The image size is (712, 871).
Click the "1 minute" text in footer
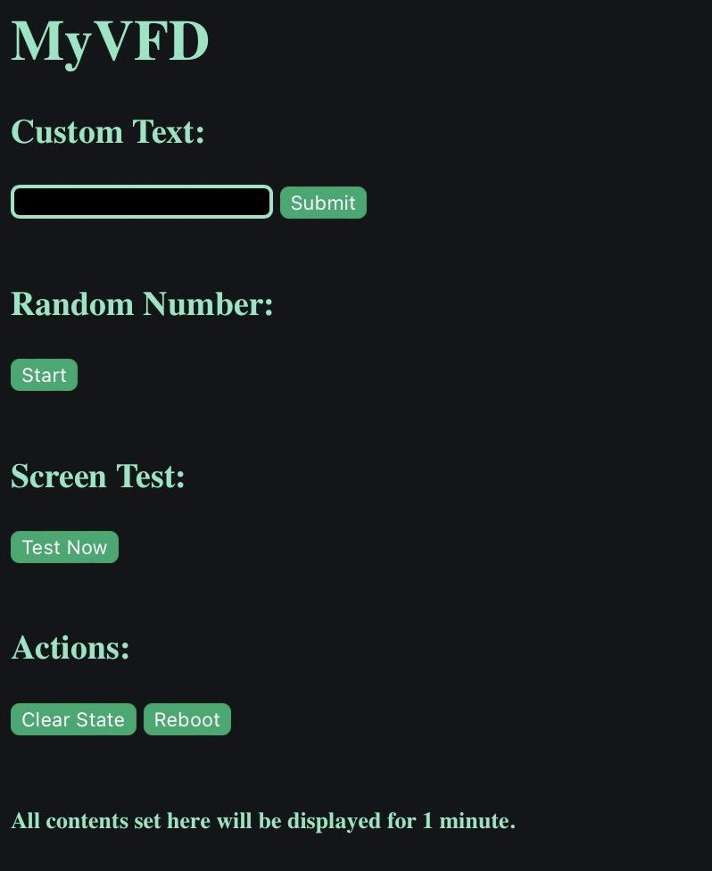pos(468,821)
